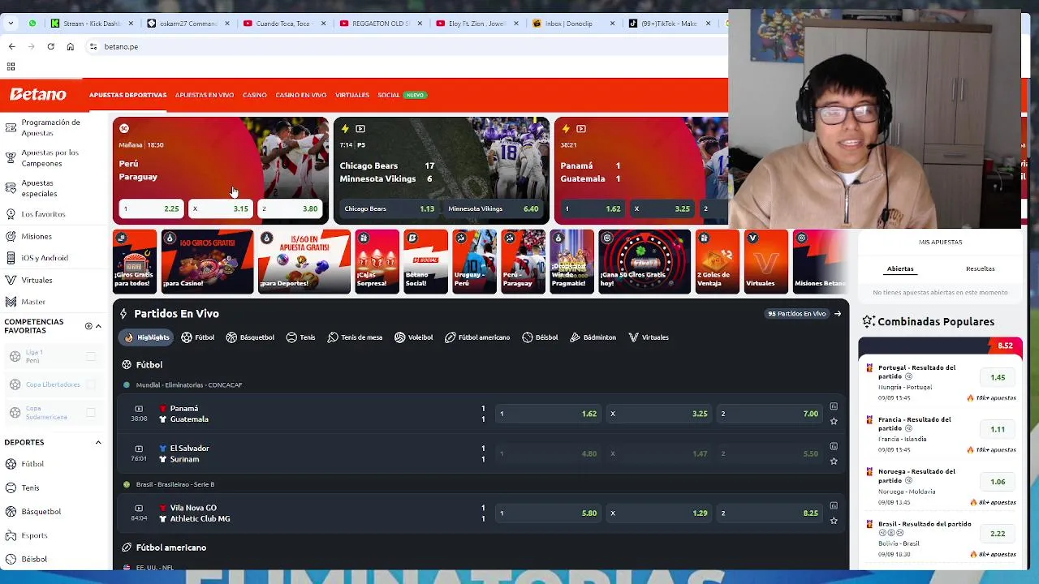
Task: Collapse the Deportes section
Action: click(x=98, y=442)
